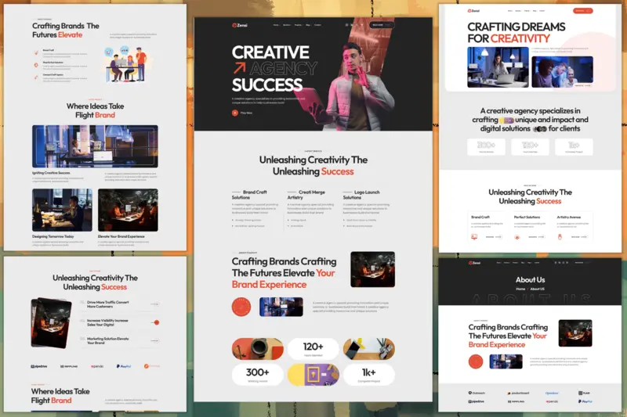Click the PayPal logo under the Marketing Solution list
Image resolution: width=627 pixels, height=417 pixels.
click(x=124, y=366)
